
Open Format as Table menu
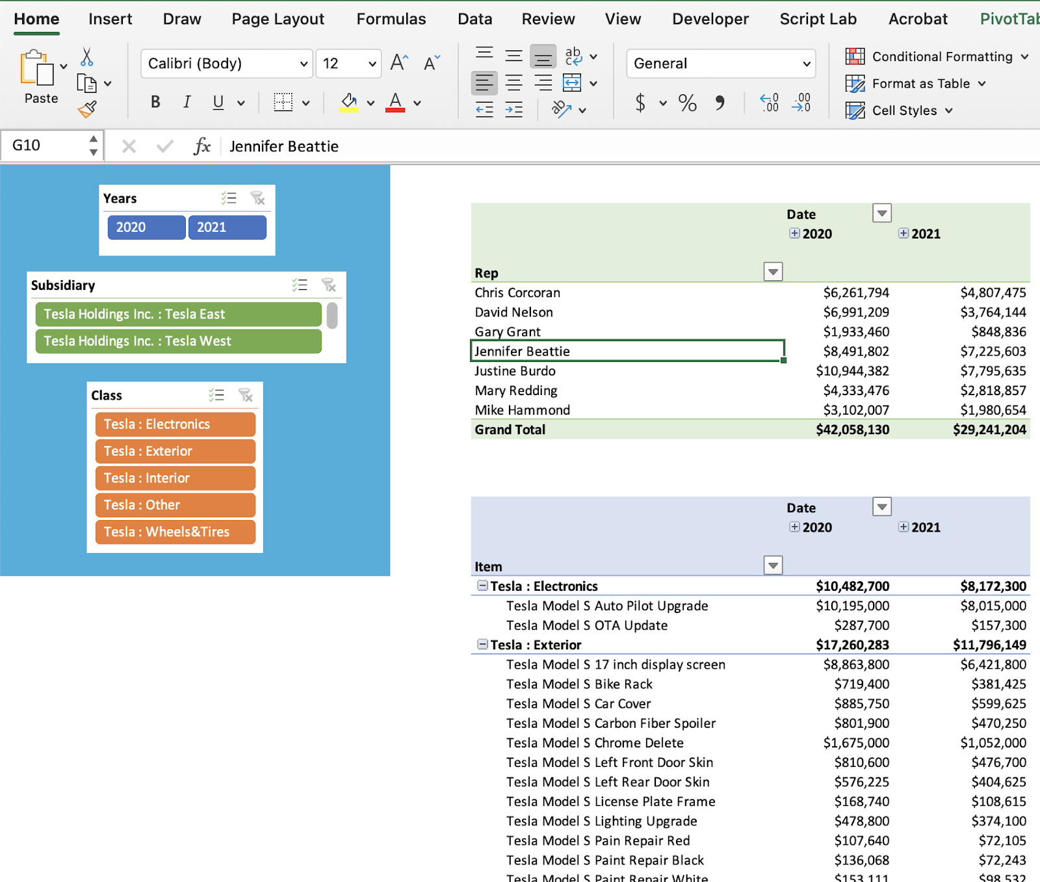(x=916, y=83)
